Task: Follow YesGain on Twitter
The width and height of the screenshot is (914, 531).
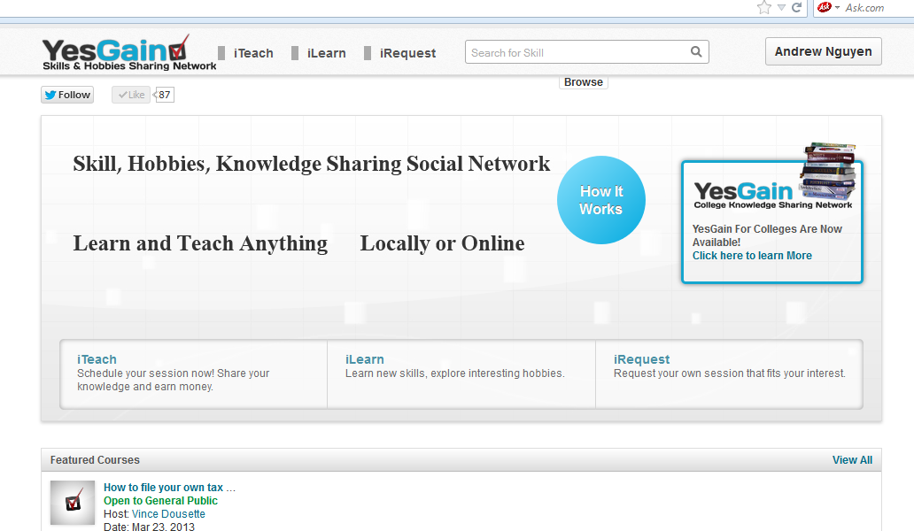Action: coord(67,95)
